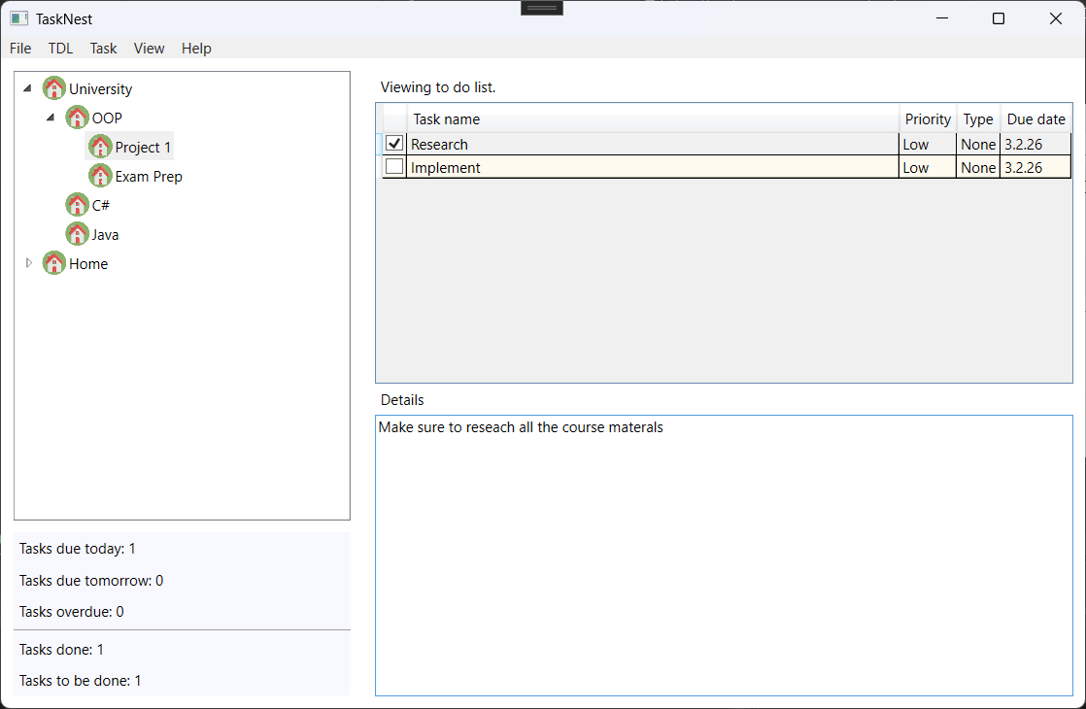1086x709 pixels.
Task: Maximize the TaskNest window
Action: click(x=998, y=18)
